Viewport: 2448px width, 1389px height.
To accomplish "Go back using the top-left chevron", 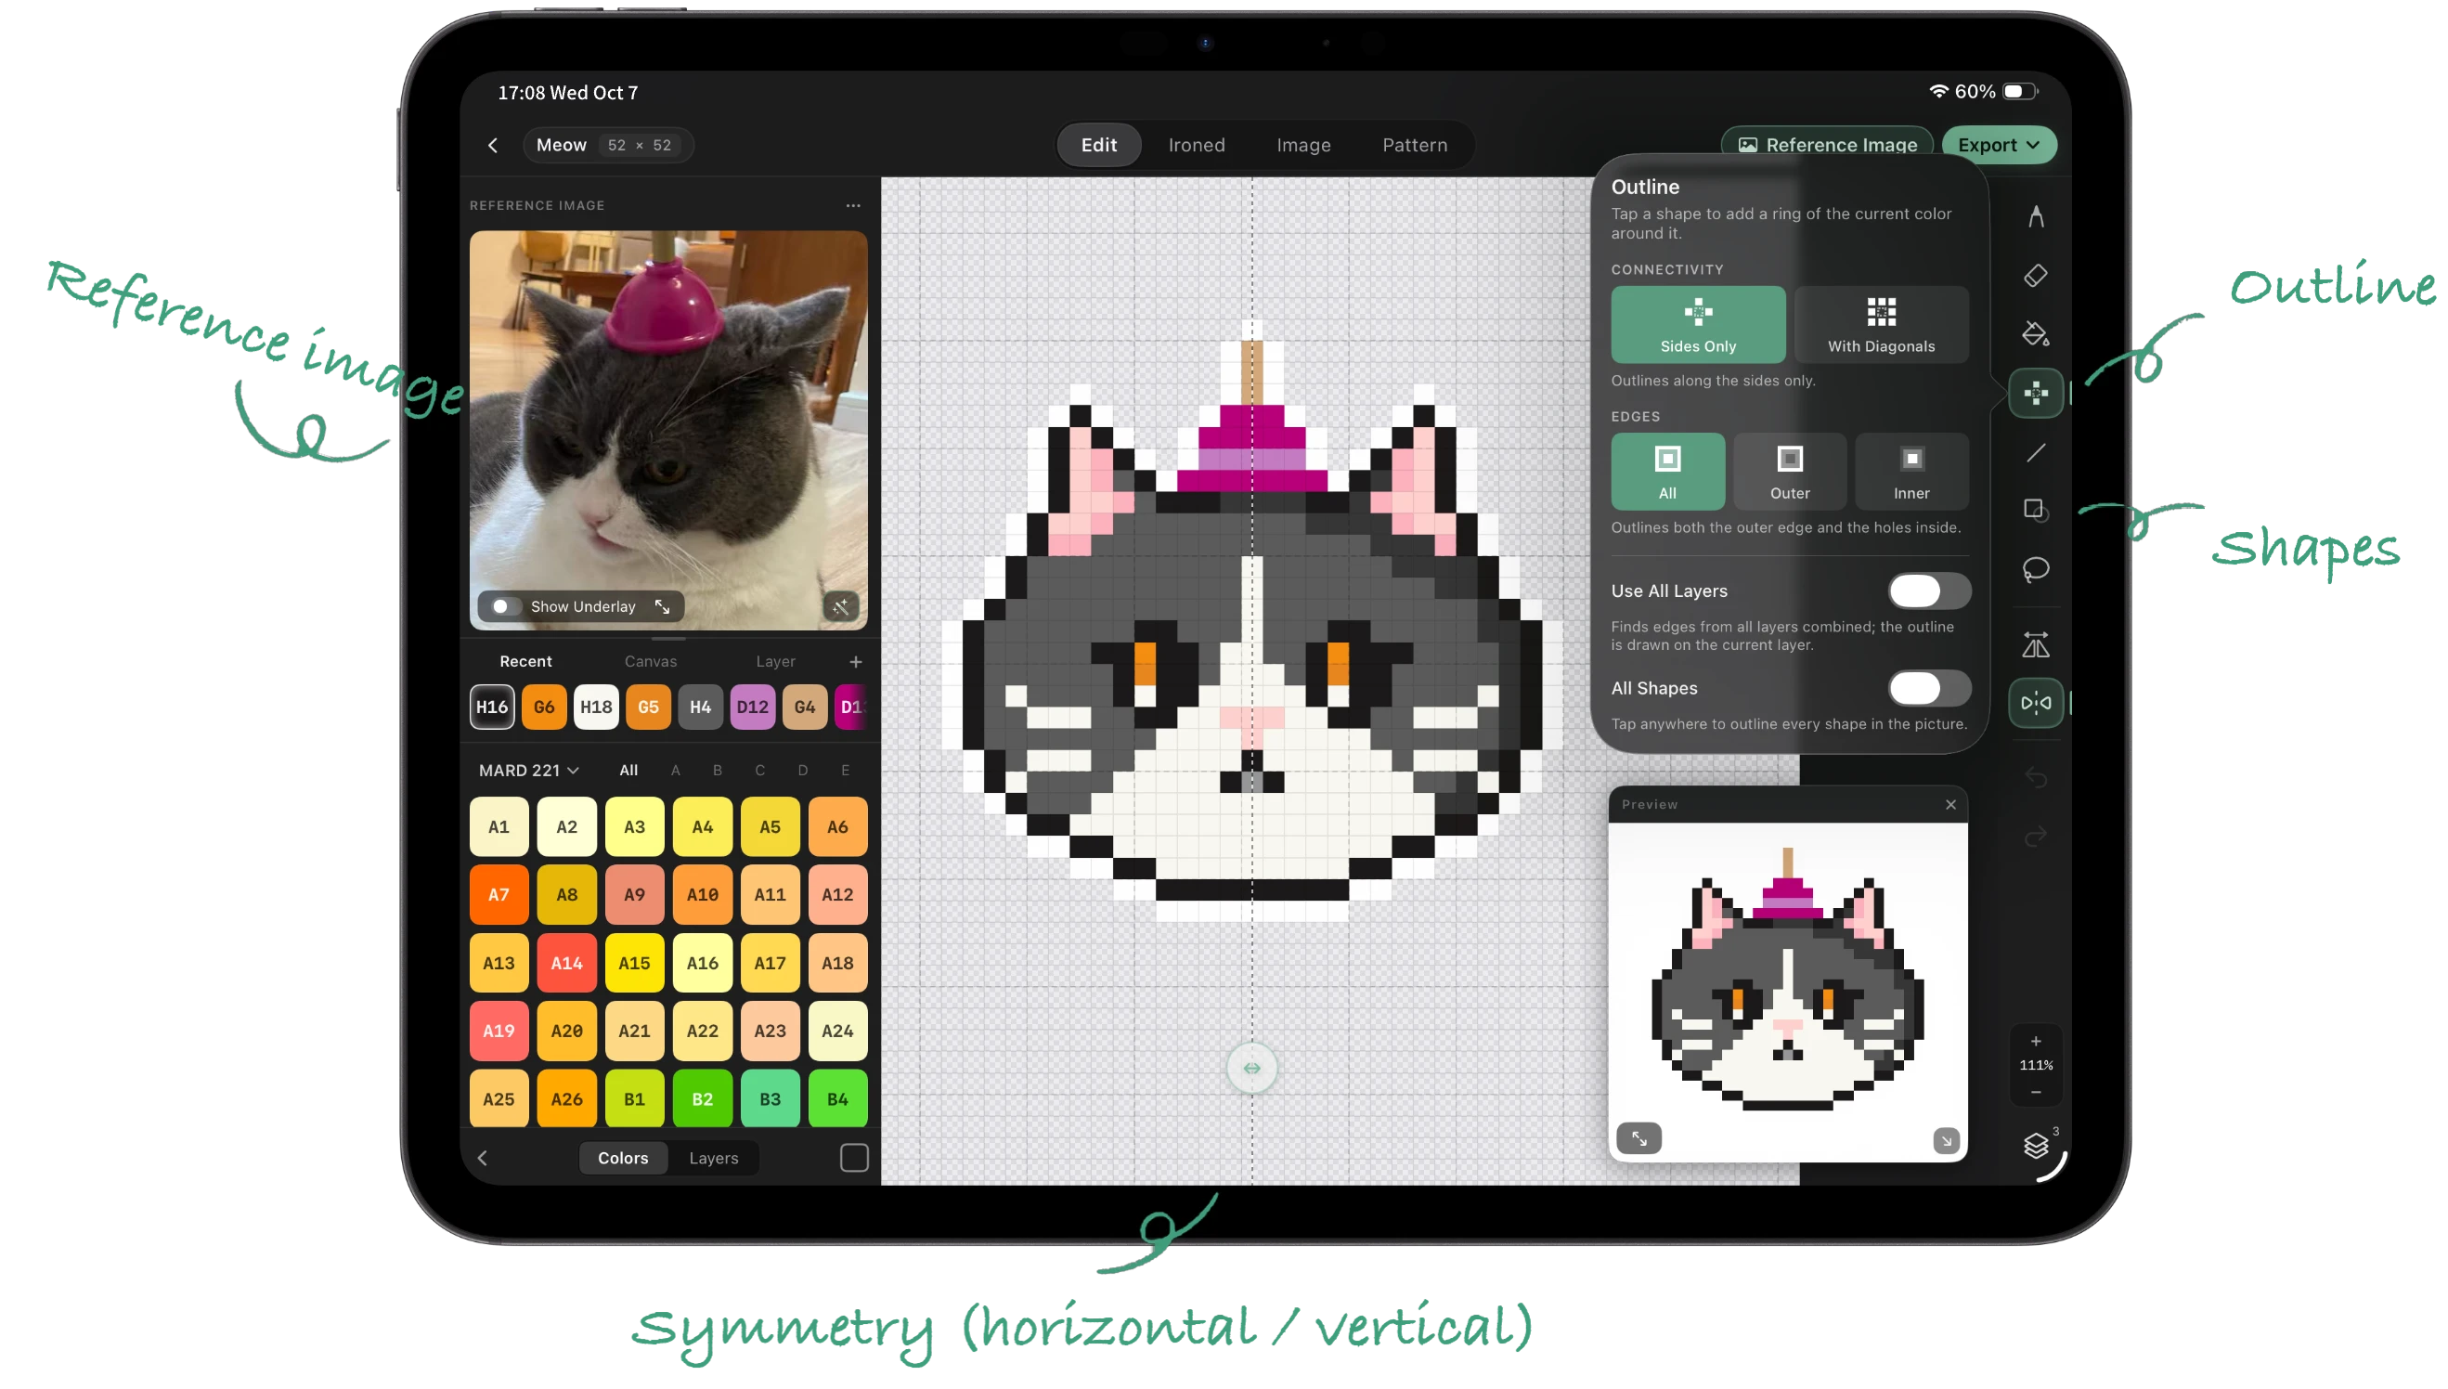I will (493, 145).
